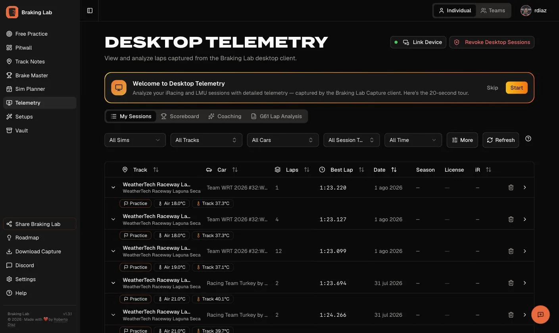This screenshot has height=333, width=559.
Task: Sort sessions by Track column arrows
Action: click(x=156, y=170)
